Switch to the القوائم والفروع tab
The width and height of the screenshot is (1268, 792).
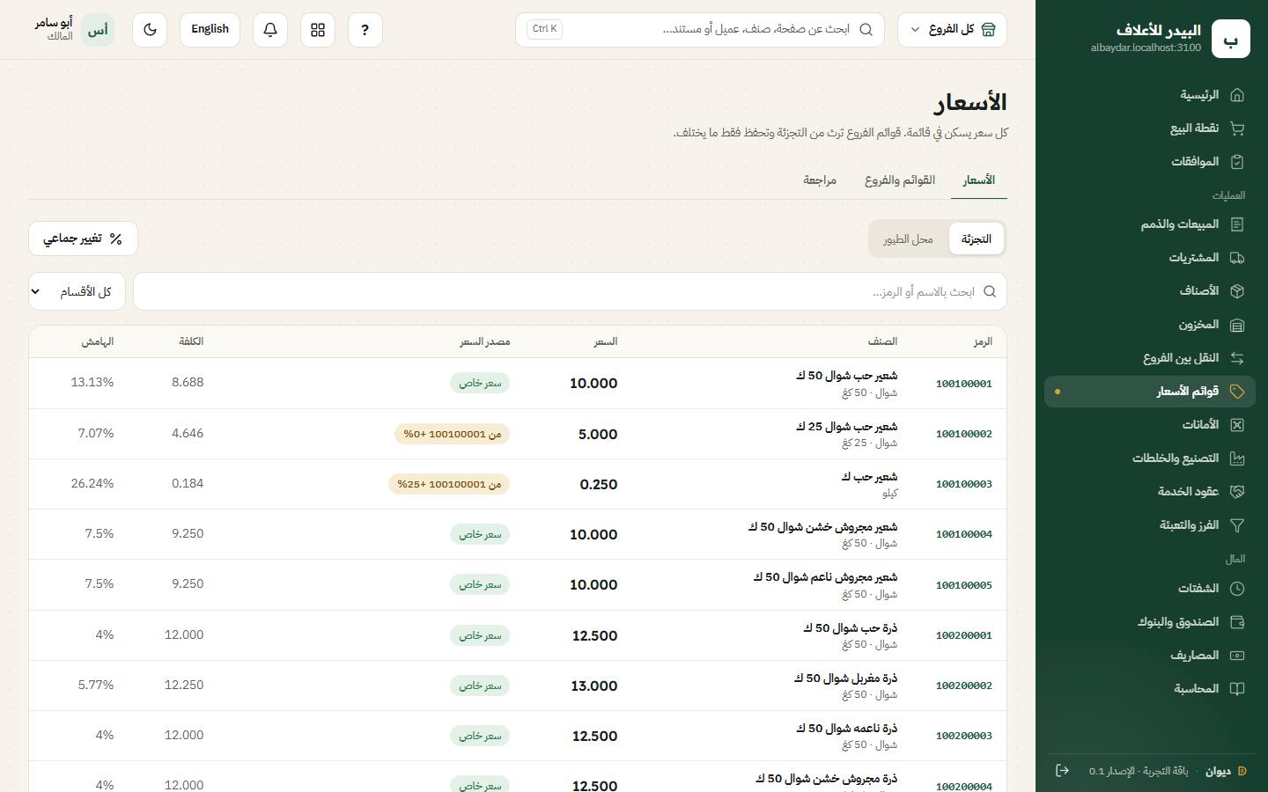click(900, 180)
